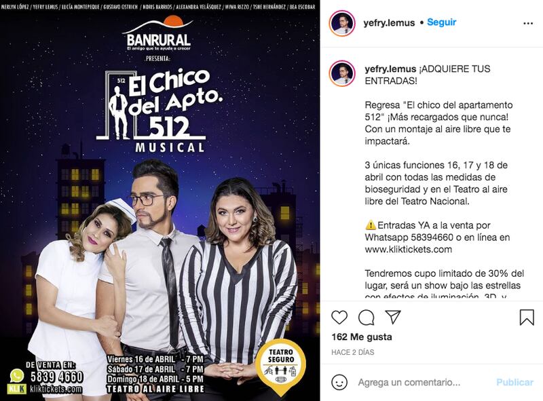Viewport: 543px width, 401px height.
Task: Click the El Chico del Apto. 512 poster image
Action: [160, 201]
